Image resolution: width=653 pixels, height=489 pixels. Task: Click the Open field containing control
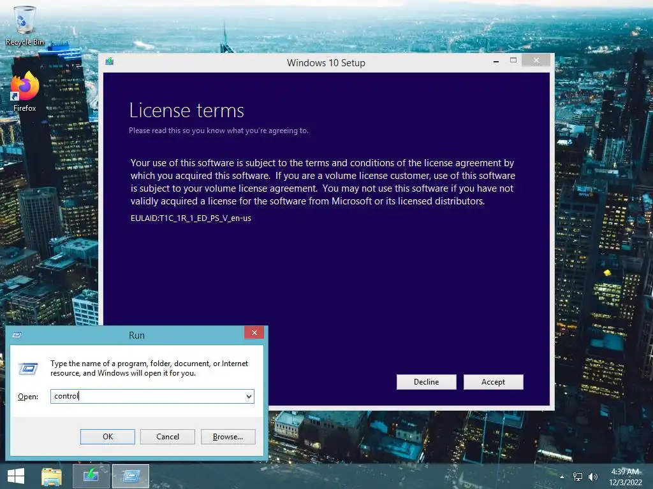pyautogui.click(x=152, y=396)
